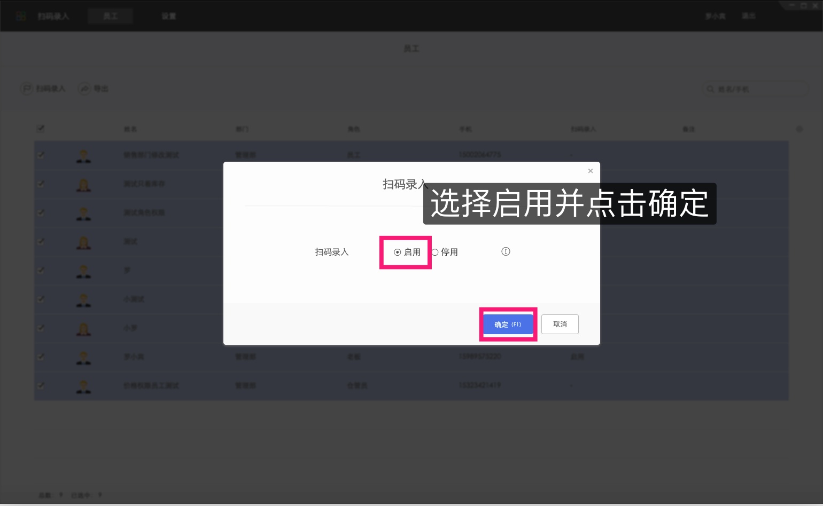Click the avatar photo in the 小测试 row
Viewport: 823px width, 506px height.
coord(83,299)
